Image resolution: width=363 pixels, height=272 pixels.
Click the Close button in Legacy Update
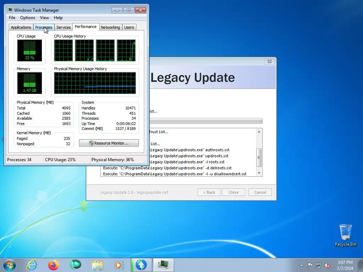[x=233, y=192]
